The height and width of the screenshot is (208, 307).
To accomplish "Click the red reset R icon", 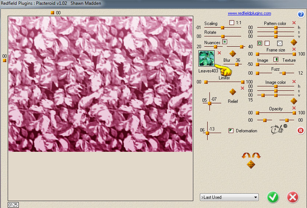I will (300, 130).
